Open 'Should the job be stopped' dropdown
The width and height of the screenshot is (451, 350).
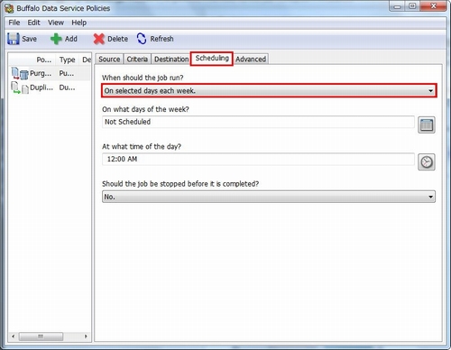pyautogui.click(x=269, y=197)
